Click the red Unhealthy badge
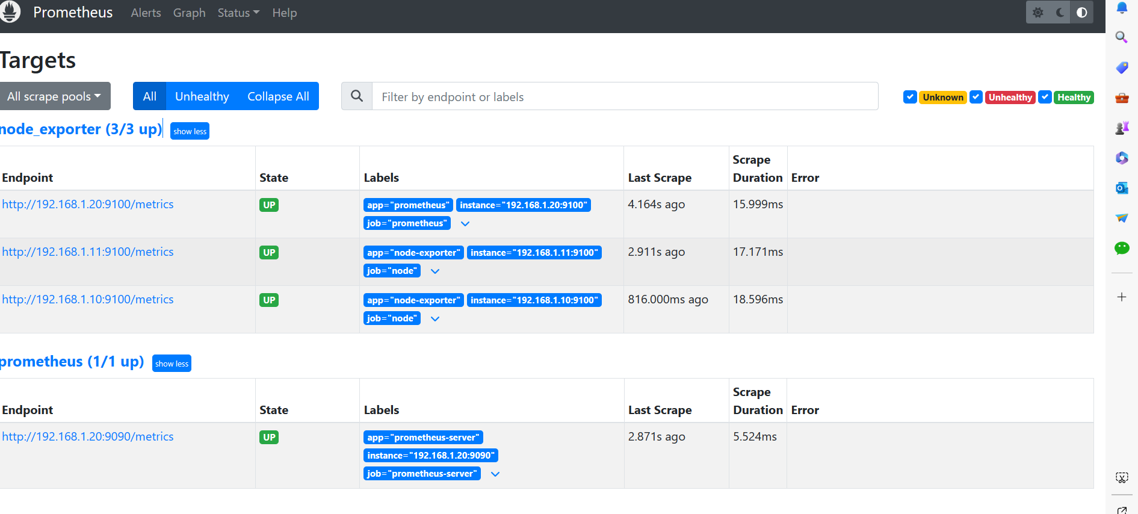 (1010, 98)
